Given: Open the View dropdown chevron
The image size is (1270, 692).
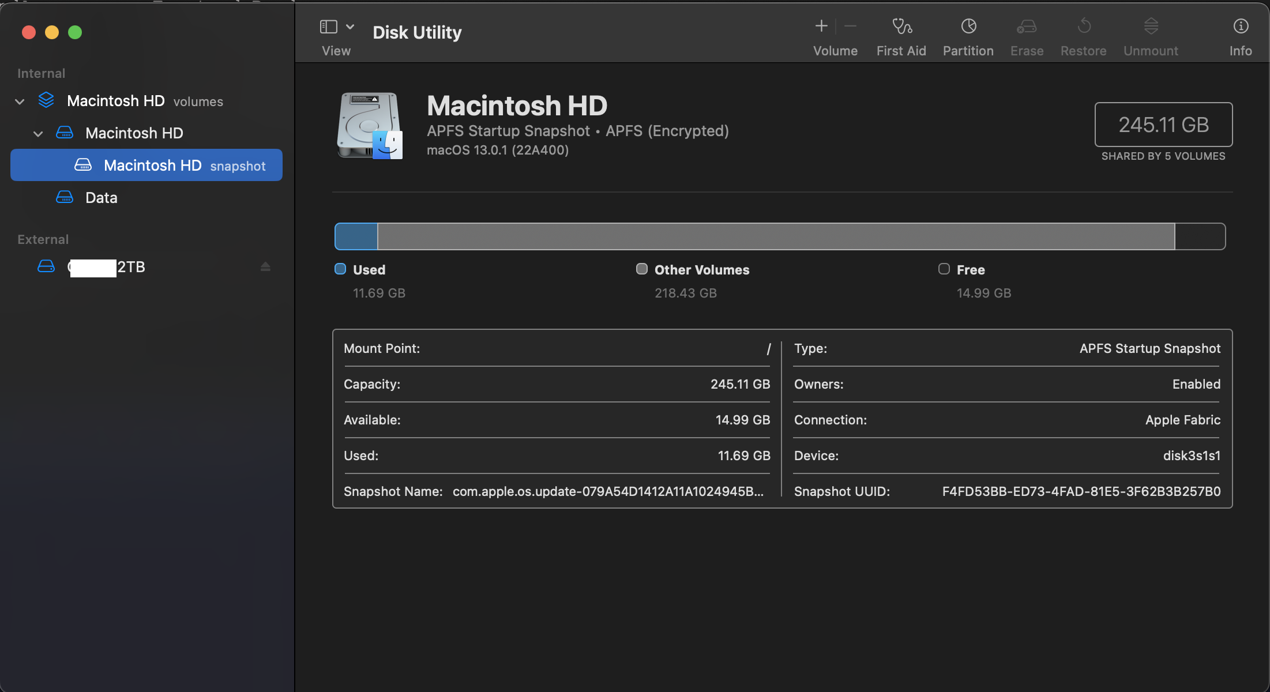Looking at the screenshot, I should pyautogui.click(x=350, y=27).
